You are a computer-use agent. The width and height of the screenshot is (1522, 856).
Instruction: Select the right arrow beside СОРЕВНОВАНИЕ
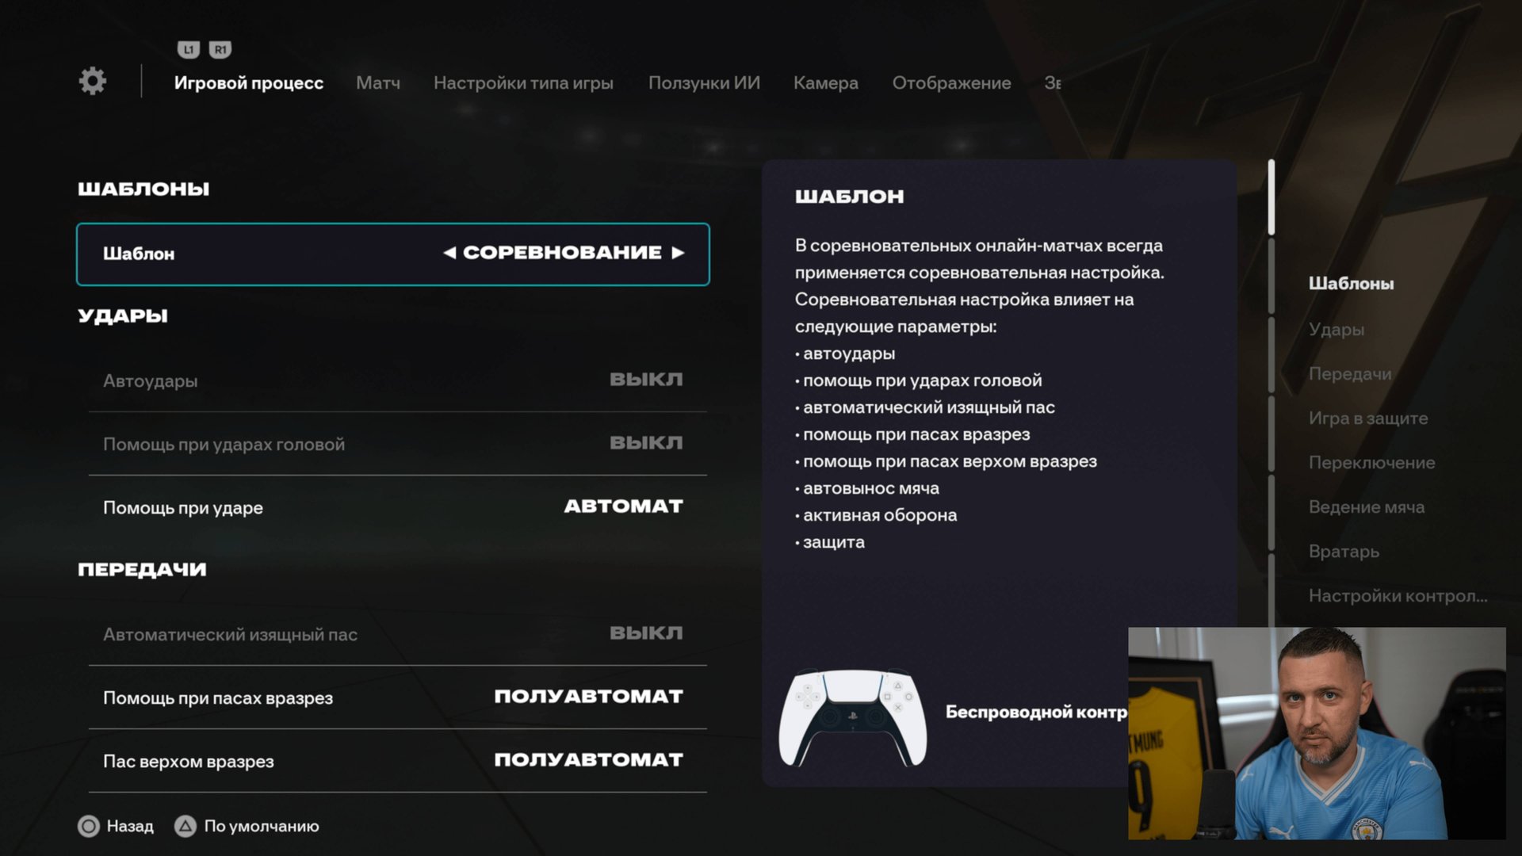[x=678, y=253]
